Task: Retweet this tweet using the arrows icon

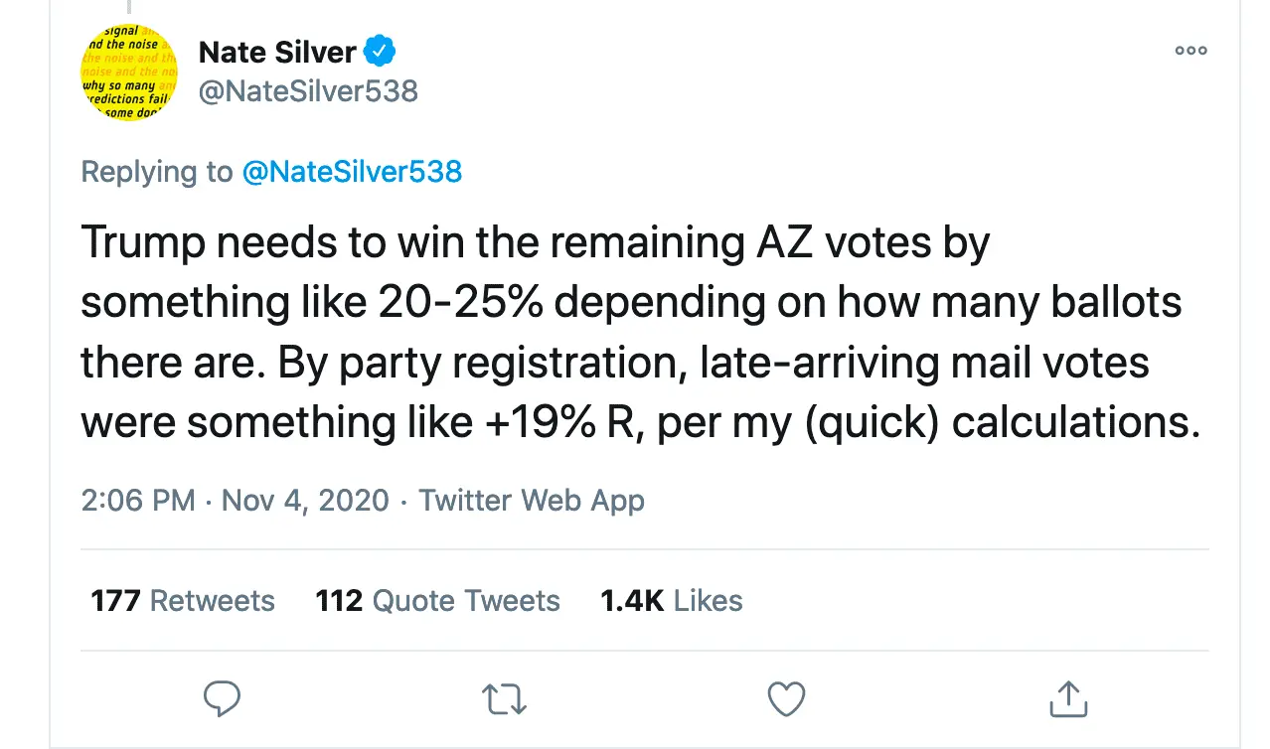Action: 504,698
